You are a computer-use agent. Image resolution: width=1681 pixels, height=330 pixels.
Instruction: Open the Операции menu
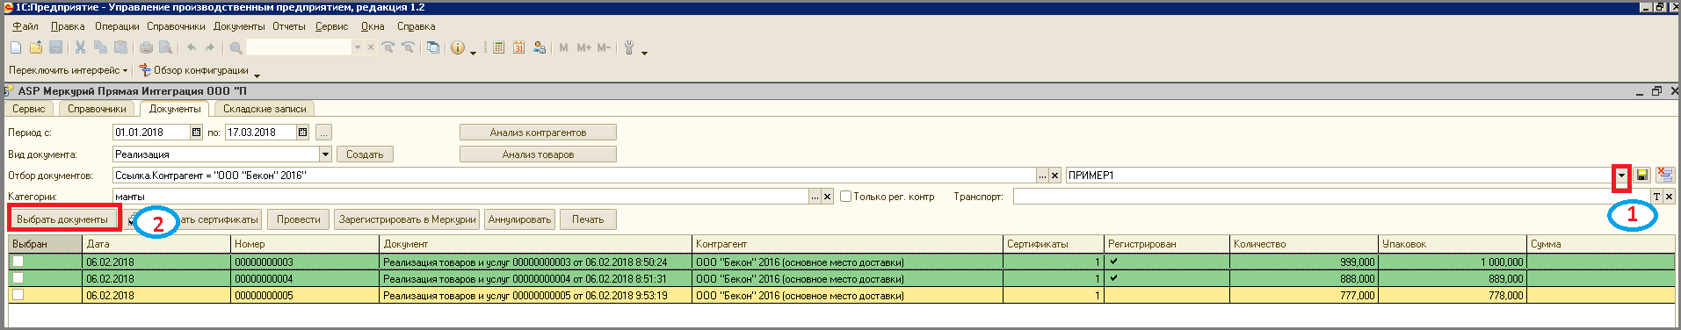pyautogui.click(x=117, y=26)
